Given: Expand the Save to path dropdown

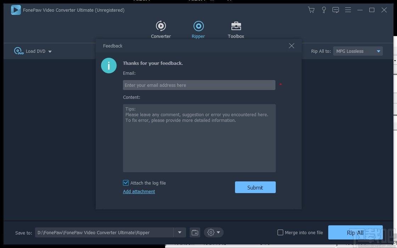Looking at the screenshot, I should click(x=180, y=232).
